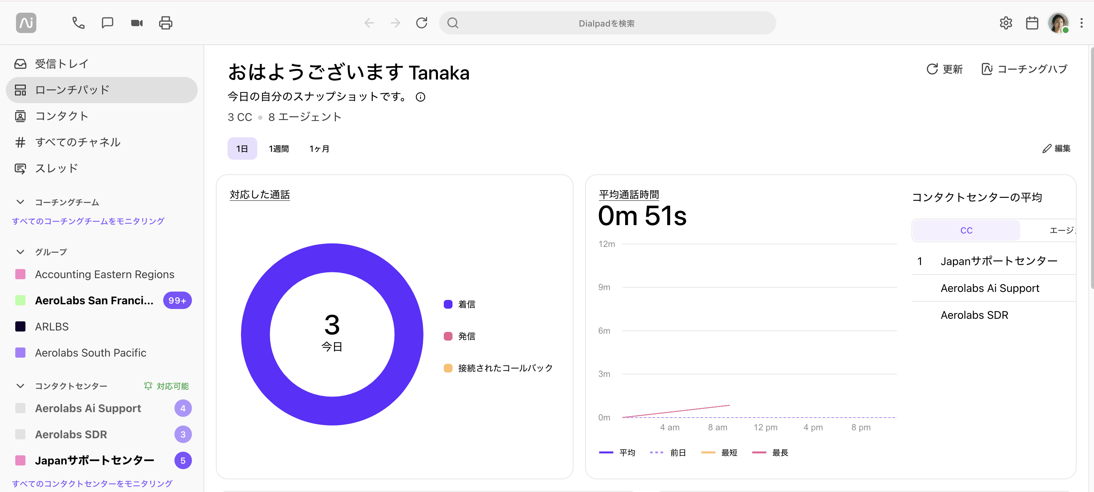The height and width of the screenshot is (492, 1094).
Task: Open 受信トレイ inbox
Action: (102, 64)
